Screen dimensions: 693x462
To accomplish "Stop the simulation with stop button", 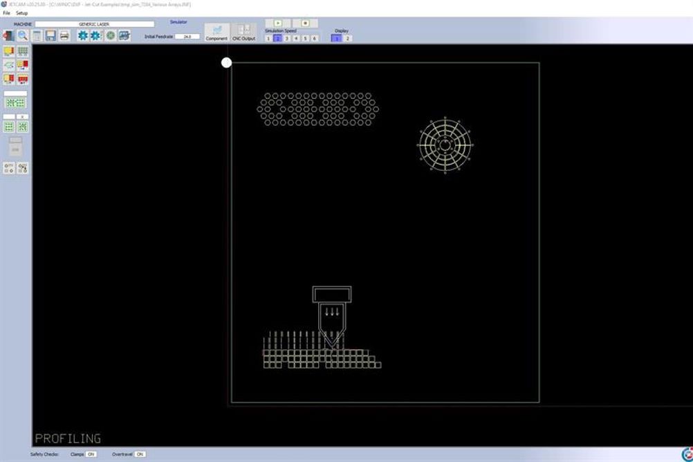I will (306, 23).
